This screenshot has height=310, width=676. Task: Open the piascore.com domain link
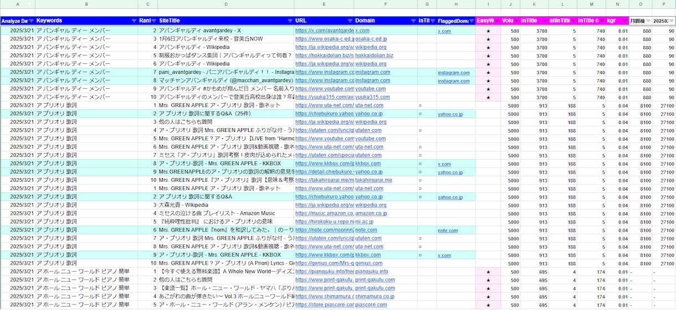(371, 305)
